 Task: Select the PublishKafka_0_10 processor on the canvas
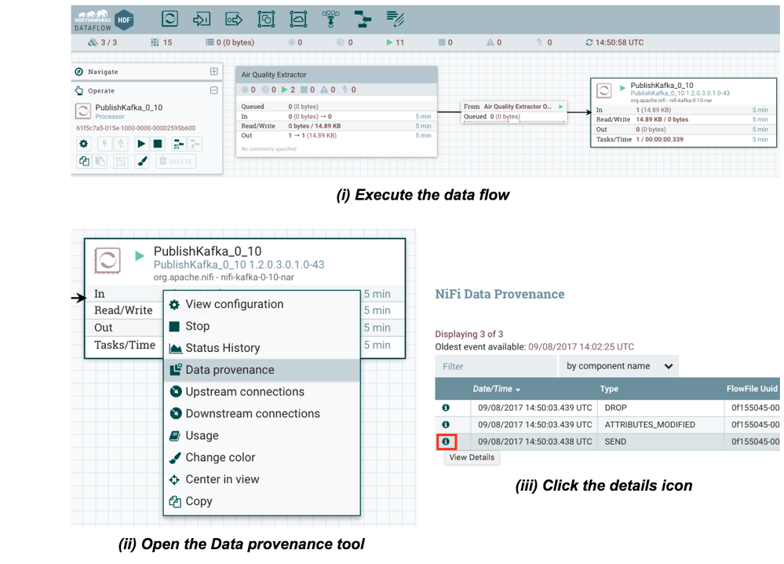click(684, 112)
